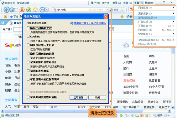Select 搜狗浏览器选项 menu entry
Viewport: 177px width, 118px height.
click(x=154, y=40)
